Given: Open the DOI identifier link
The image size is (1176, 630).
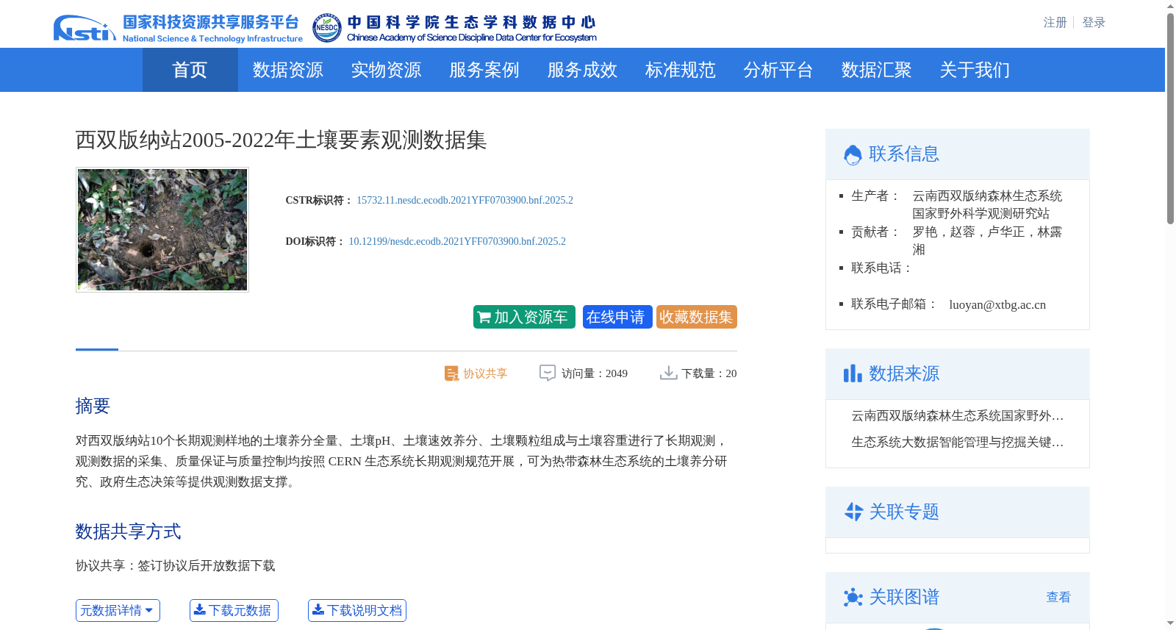Looking at the screenshot, I should pos(457,241).
